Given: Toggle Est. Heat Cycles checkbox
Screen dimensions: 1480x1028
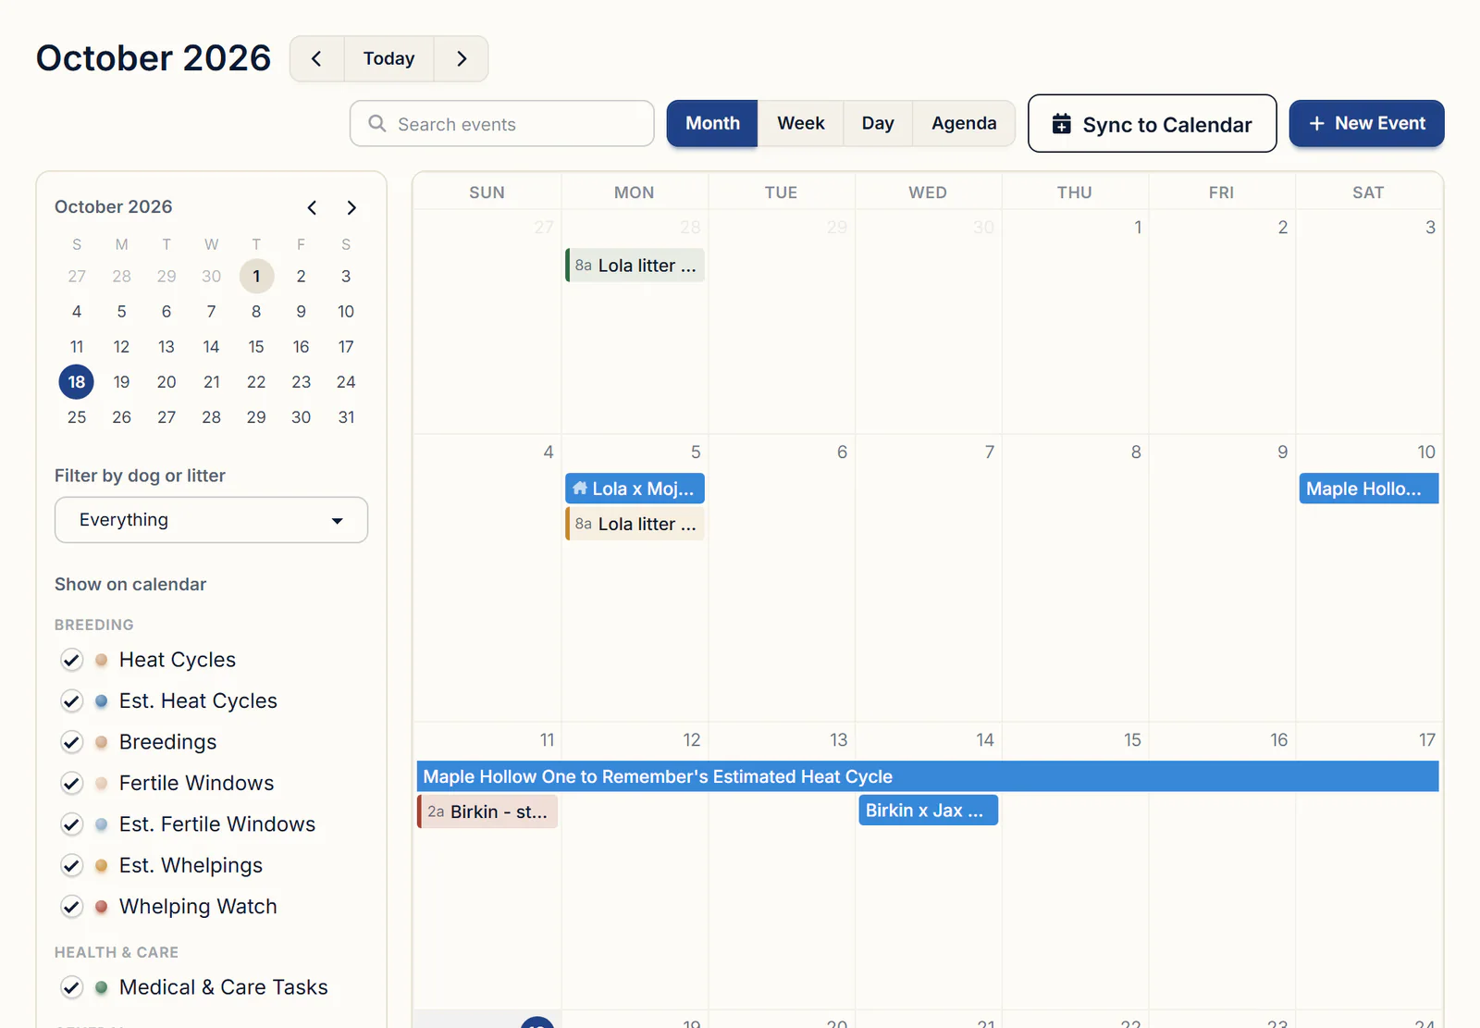Looking at the screenshot, I should pos(71,701).
